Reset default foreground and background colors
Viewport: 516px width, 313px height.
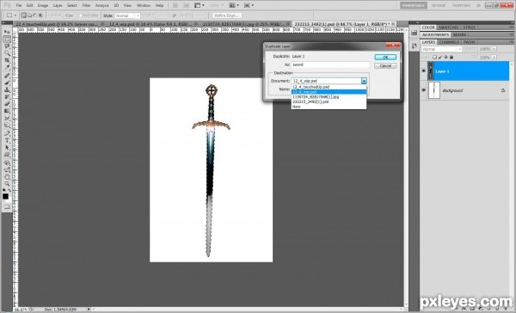tap(4, 190)
